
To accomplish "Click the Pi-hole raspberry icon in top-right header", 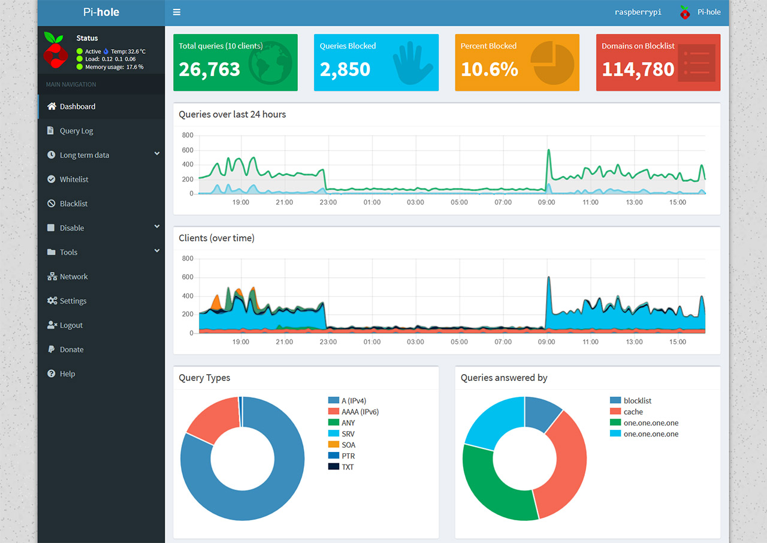I will pos(685,12).
